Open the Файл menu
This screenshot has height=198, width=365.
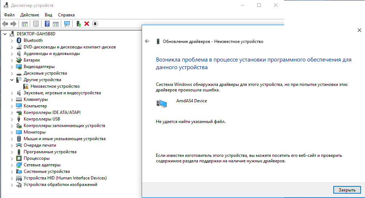point(9,15)
